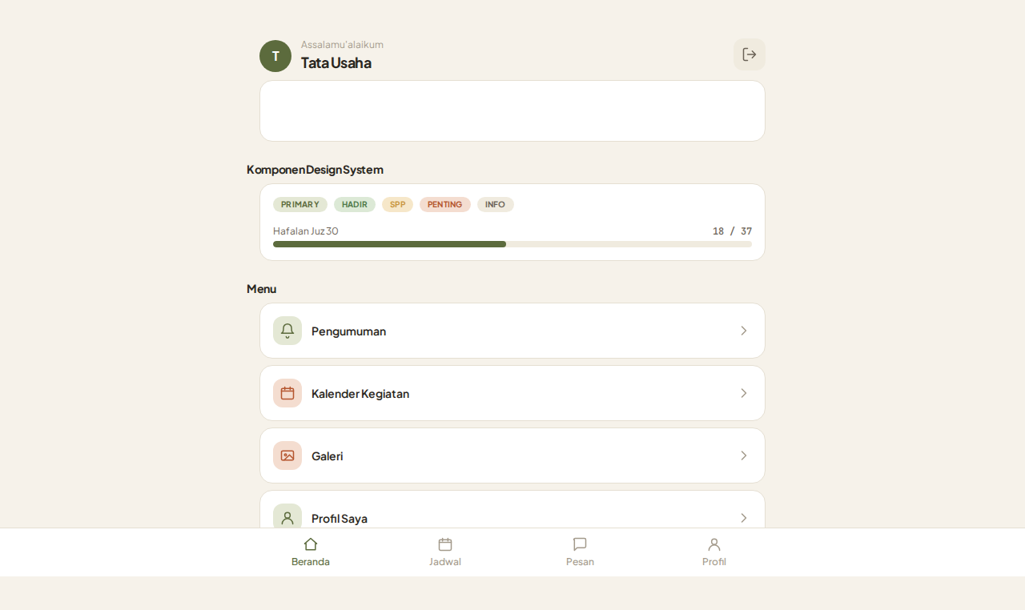Select the PRIMARY badge
Screen dimensions: 1025x610
300,204
